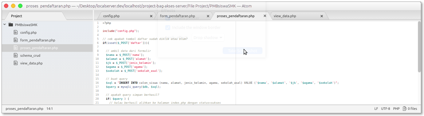Open form_pendaftaran.php from the project tree
Viewport: 424px width, 116px height.
pos(38,40)
